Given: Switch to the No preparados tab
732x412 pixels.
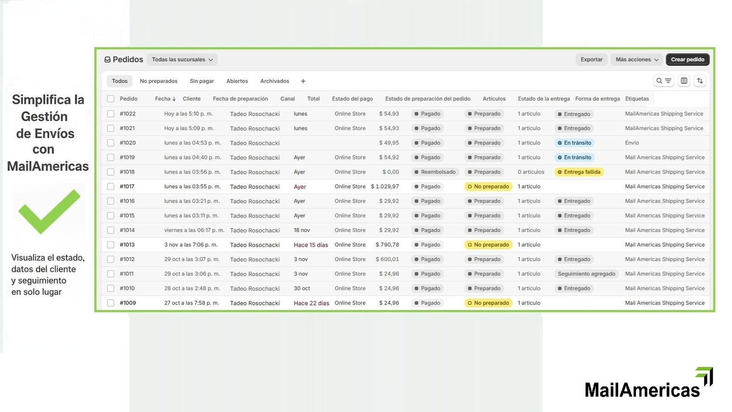Looking at the screenshot, I should pyautogui.click(x=158, y=81).
